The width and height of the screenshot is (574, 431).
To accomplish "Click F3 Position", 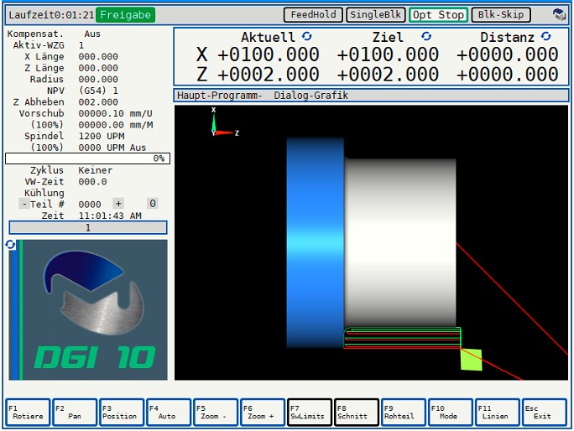I will click(122, 413).
